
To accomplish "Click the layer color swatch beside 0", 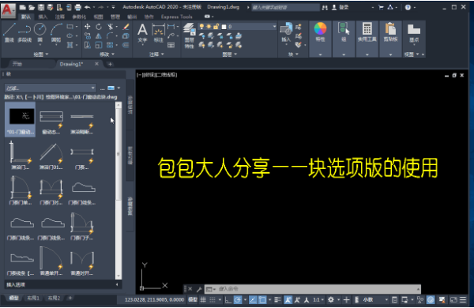I will click(x=224, y=27).
